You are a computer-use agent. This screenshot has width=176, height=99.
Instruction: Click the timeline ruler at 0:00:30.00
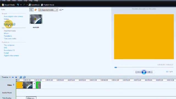point(82,80)
